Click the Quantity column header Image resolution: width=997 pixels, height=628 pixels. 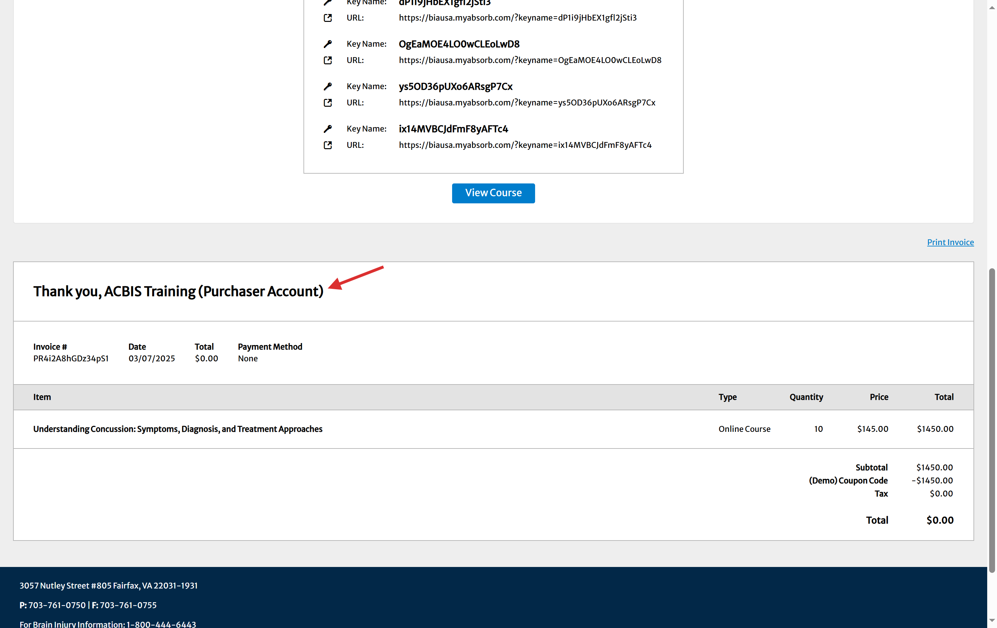pos(806,397)
